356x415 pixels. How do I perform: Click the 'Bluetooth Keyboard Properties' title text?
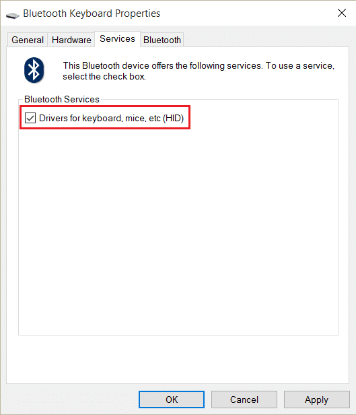(x=92, y=13)
